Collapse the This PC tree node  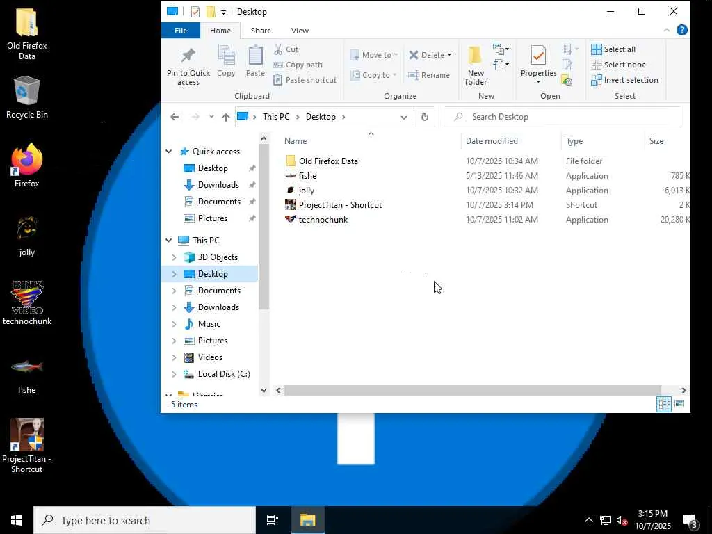169,240
